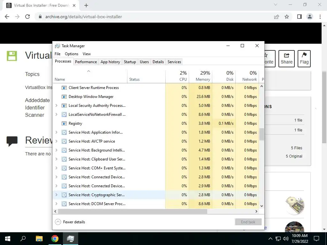Switch to the Services tab
The width and height of the screenshot is (327, 245).
point(174,62)
